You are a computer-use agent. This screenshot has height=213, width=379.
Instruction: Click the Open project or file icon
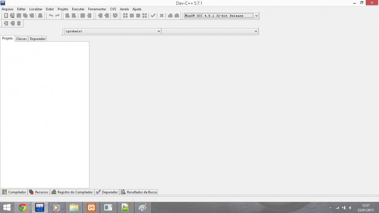pos(12,15)
